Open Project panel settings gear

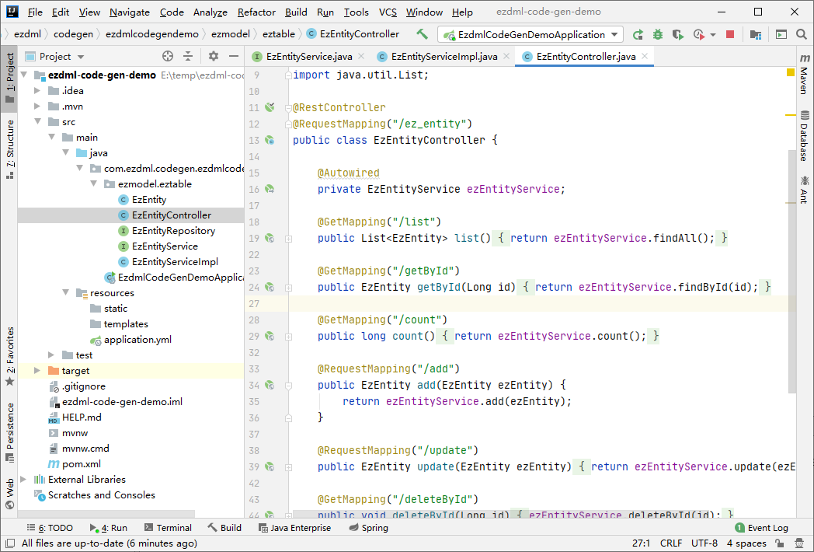point(214,56)
